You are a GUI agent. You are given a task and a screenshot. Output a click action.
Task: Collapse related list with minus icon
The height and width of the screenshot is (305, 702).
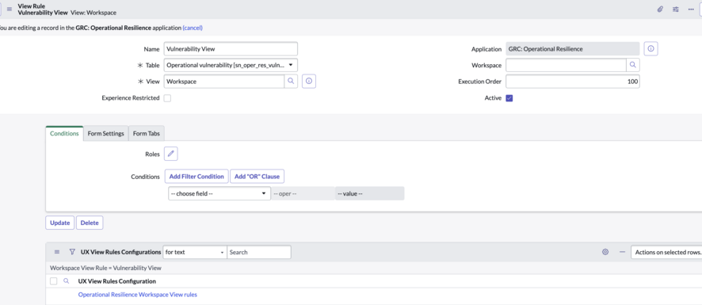click(x=622, y=252)
